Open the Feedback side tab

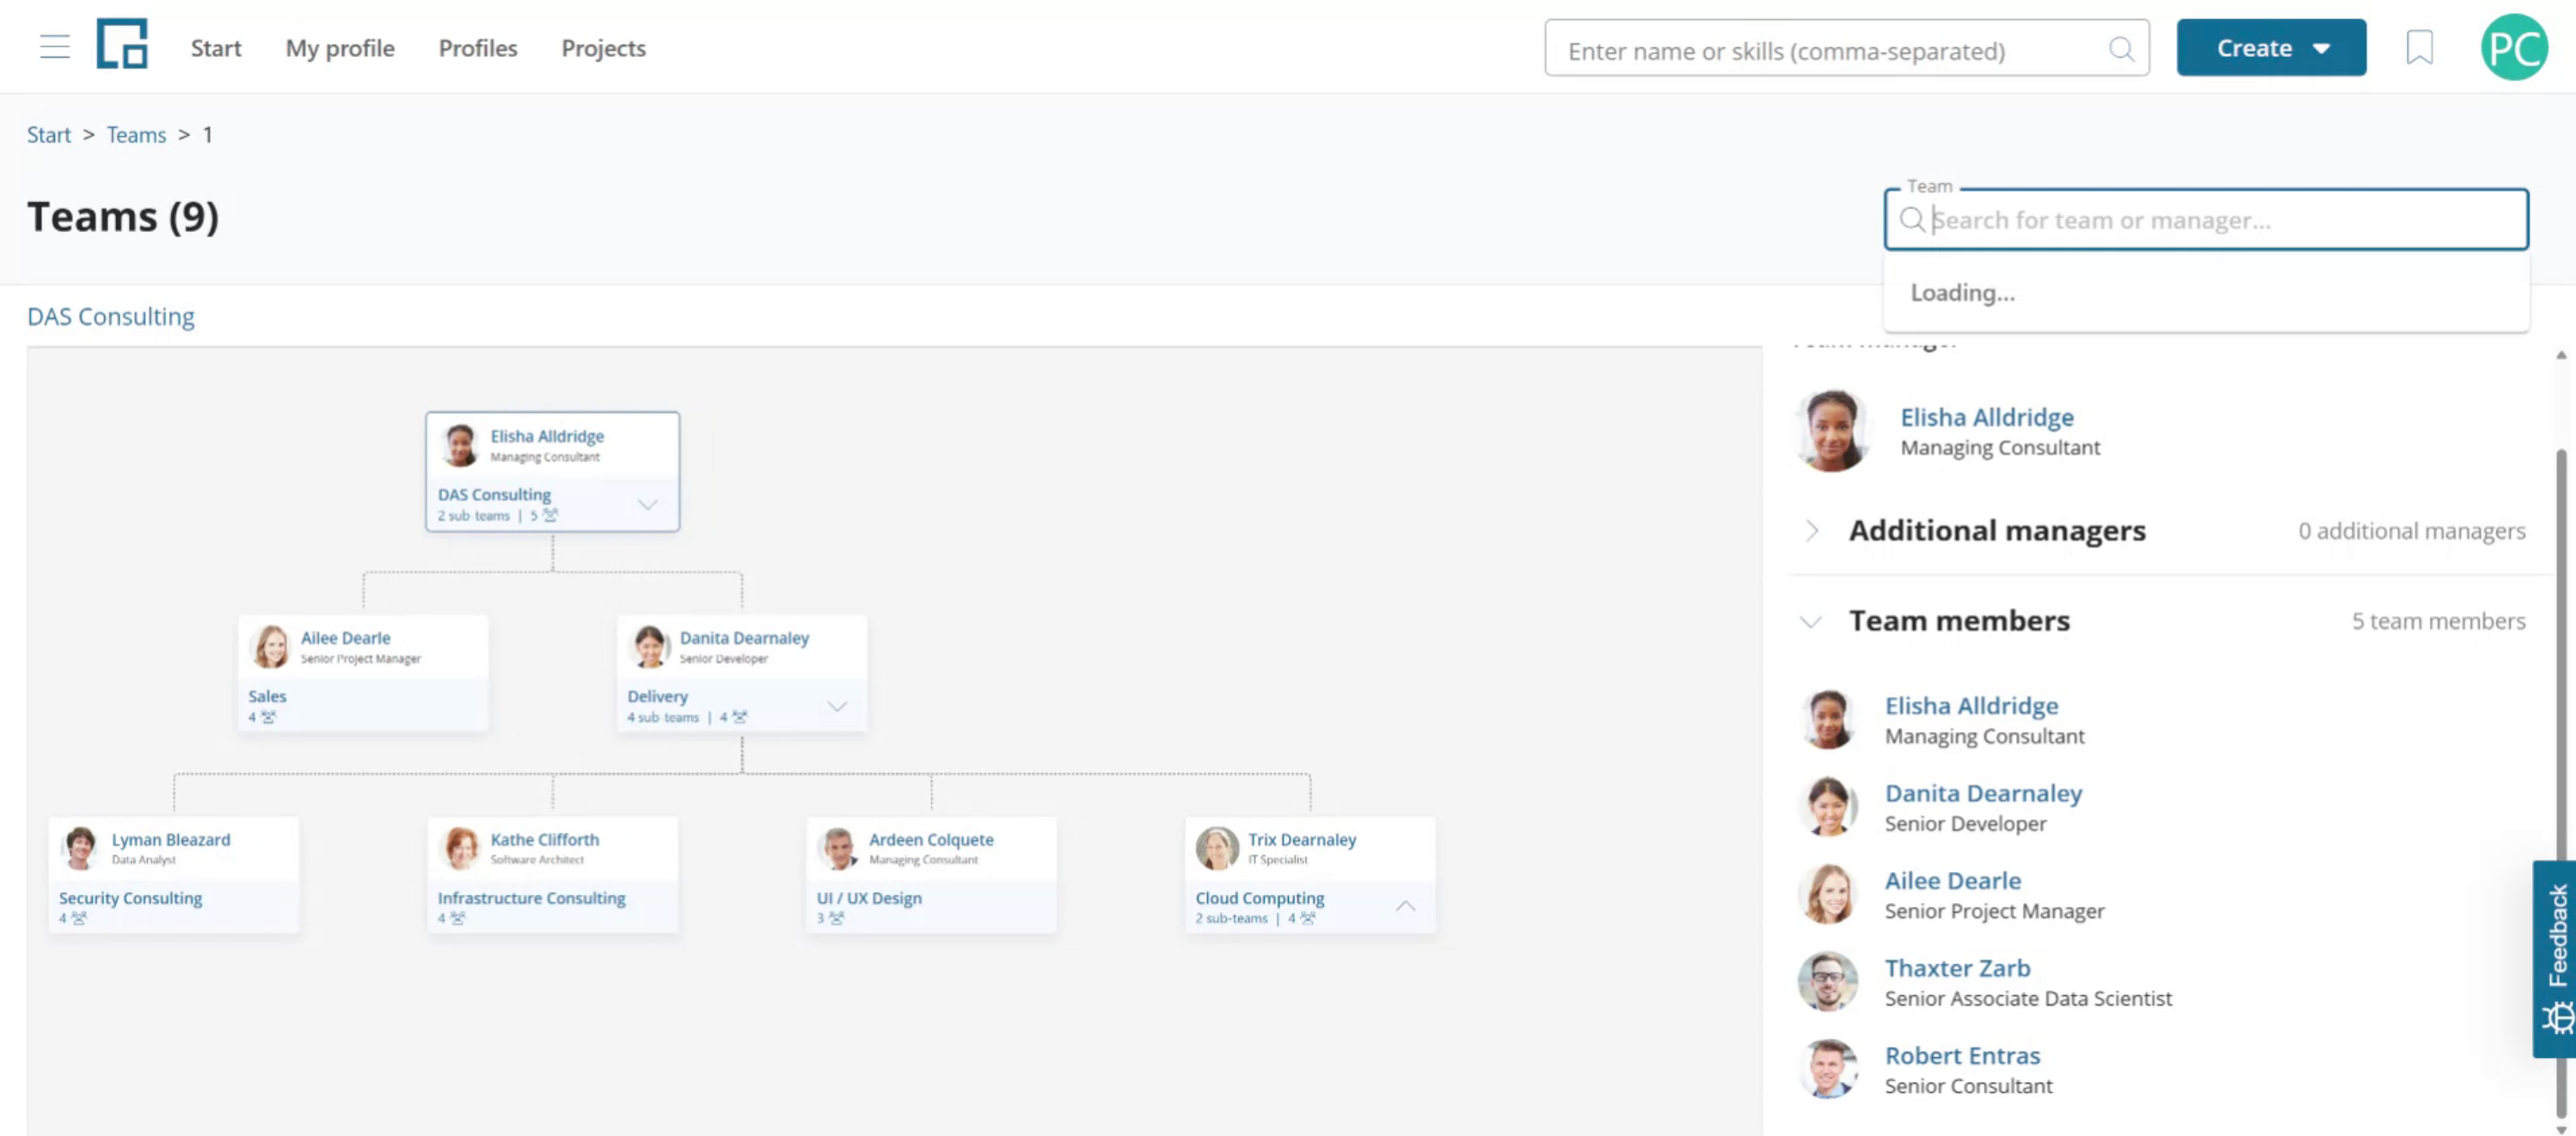pos(2555,959)
